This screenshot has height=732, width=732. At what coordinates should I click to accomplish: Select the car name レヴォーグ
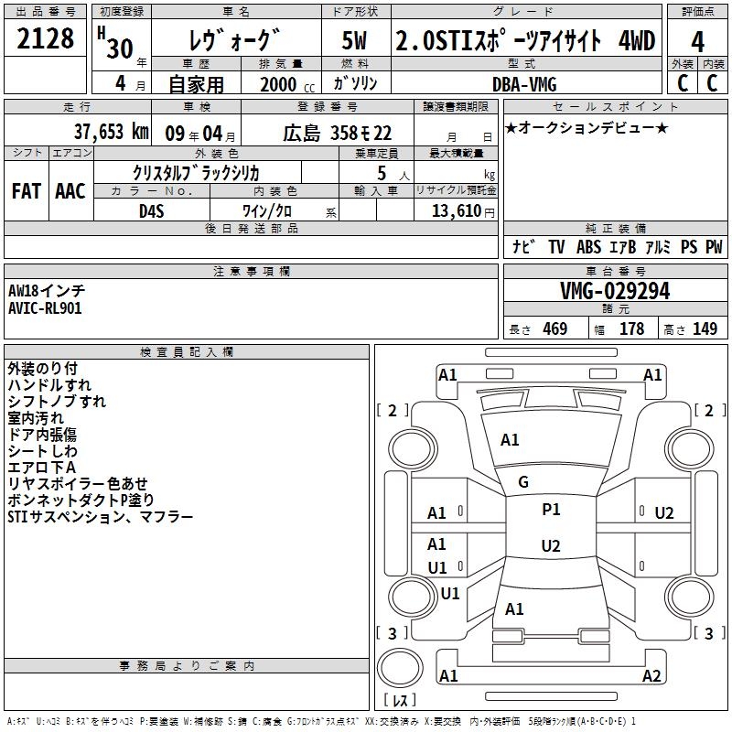coord(235,40)
